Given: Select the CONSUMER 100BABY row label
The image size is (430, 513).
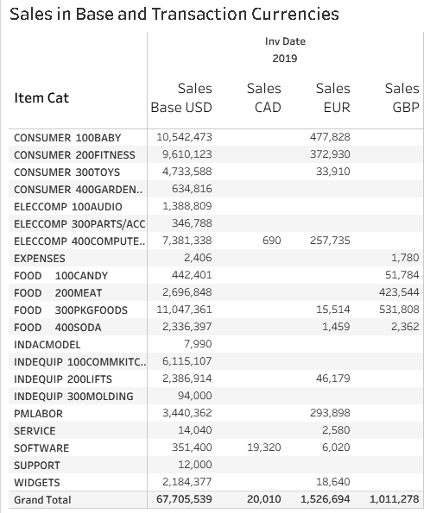Looking at the screenshot, I should click(x=67, y=138).
